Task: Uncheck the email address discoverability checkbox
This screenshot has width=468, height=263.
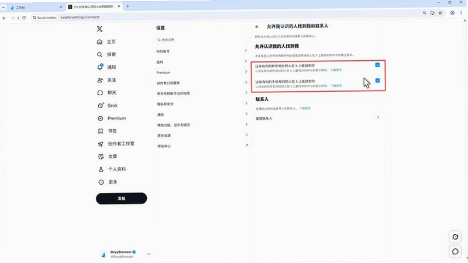Action: [377, 65]
